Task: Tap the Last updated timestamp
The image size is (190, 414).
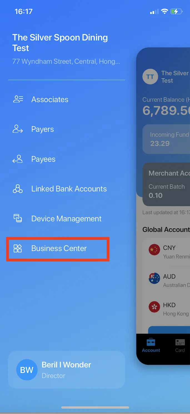Action: click(x=166, y=213)
